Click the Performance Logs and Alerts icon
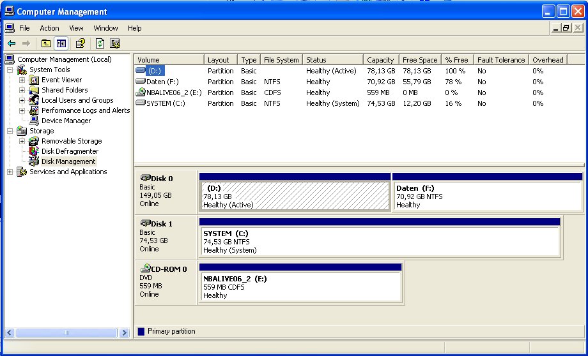 (34, 110)
